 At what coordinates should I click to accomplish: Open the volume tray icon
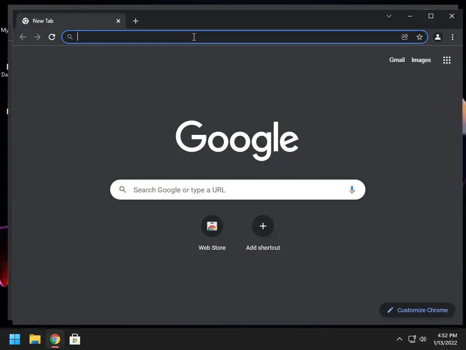pos(423,339)
